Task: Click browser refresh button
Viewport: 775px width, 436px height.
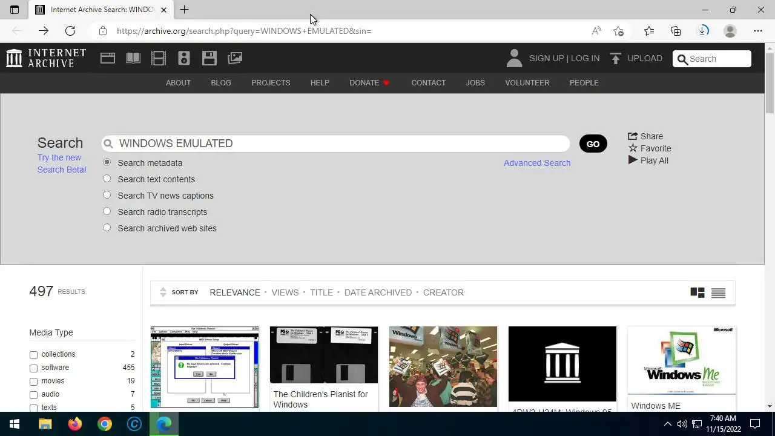Action: coord(70,31)
